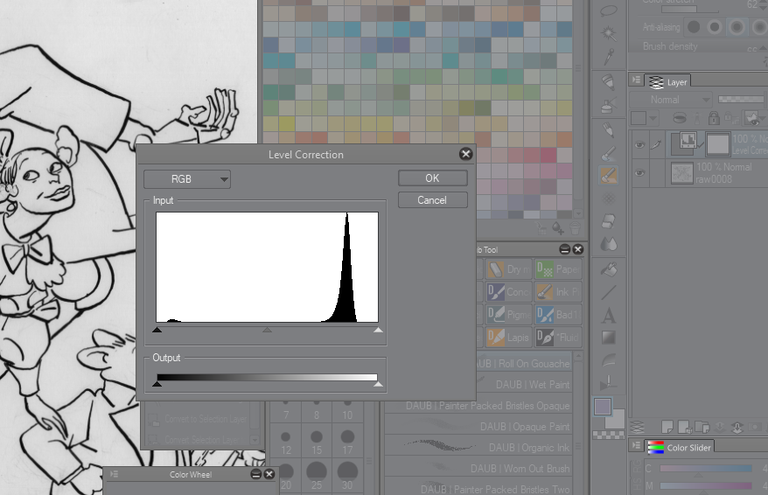
Task: Toggle Lock layer
Action: tap(714, 118)
